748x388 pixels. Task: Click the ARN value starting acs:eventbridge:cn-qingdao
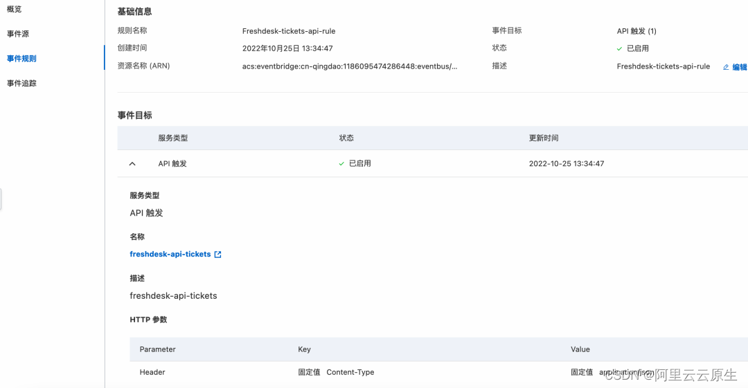tap(350, 66)
